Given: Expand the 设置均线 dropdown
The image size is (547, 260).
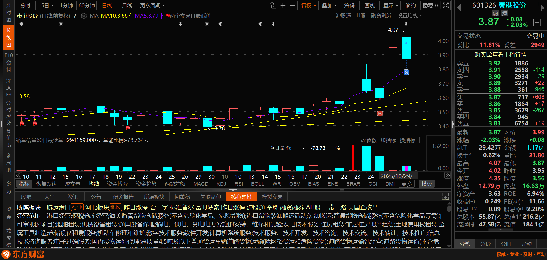Looking at the screenshot, I should click(410, 16).
